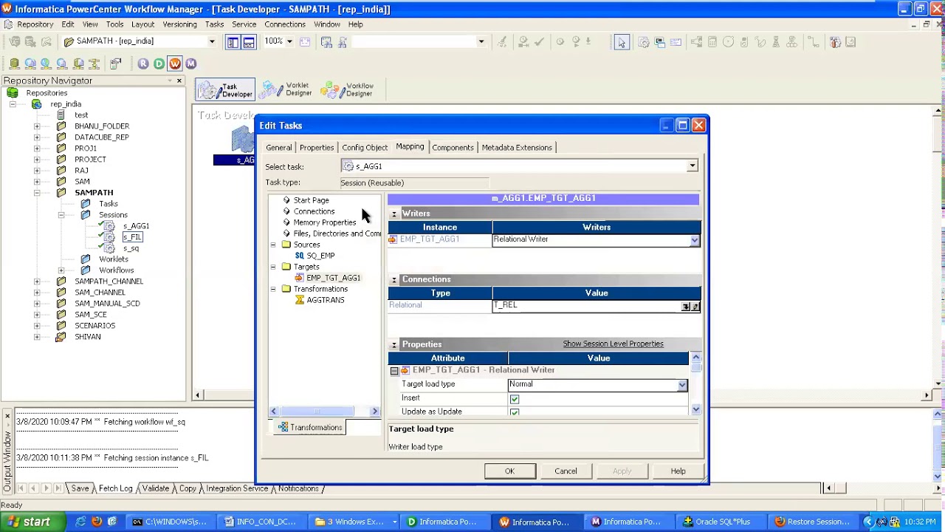Click the OK button
Image resolution: width=945 pixels, height=532 pixels.
[509, 471]
